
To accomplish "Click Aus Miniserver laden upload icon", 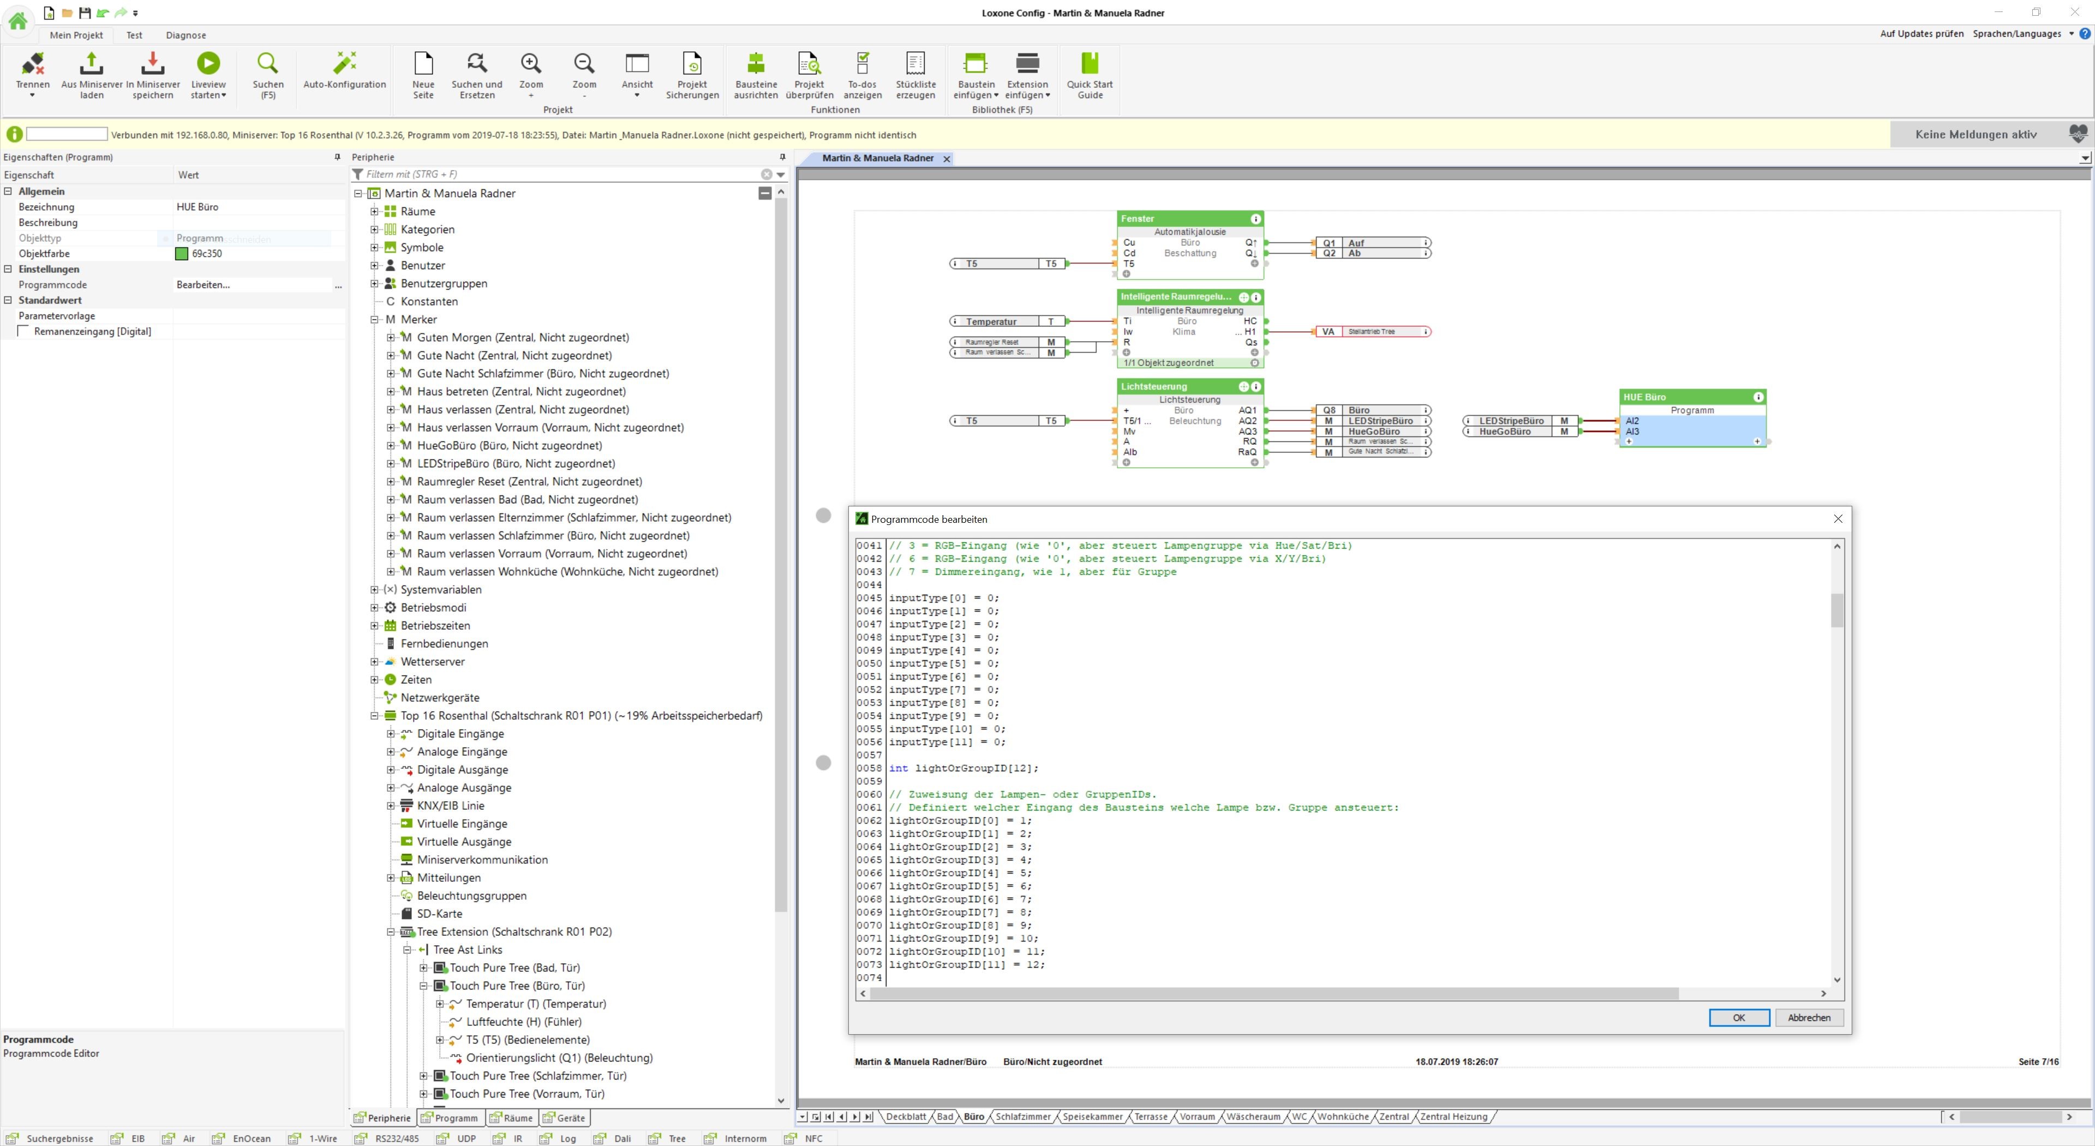I will [x=92, y=63].
